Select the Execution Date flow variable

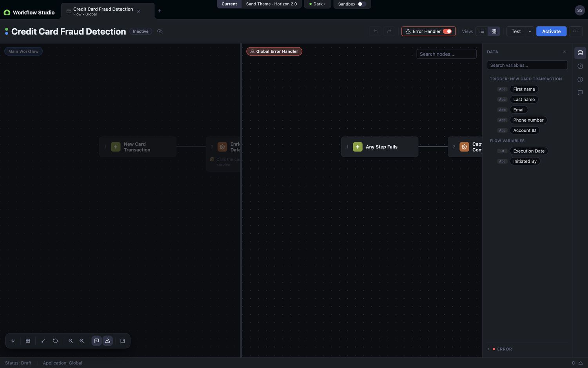pyautogui.click(x=529, y=151)
